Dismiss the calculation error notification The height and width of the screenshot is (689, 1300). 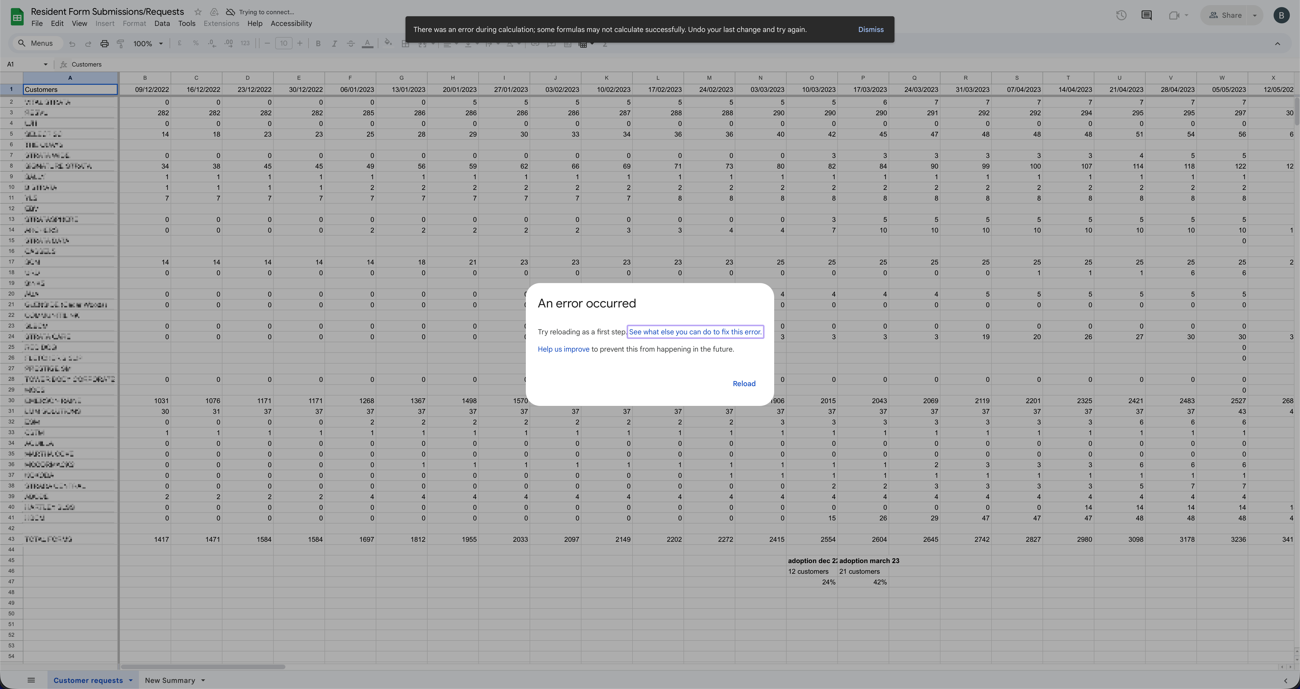pyautogui.click(x=871, y=29)
